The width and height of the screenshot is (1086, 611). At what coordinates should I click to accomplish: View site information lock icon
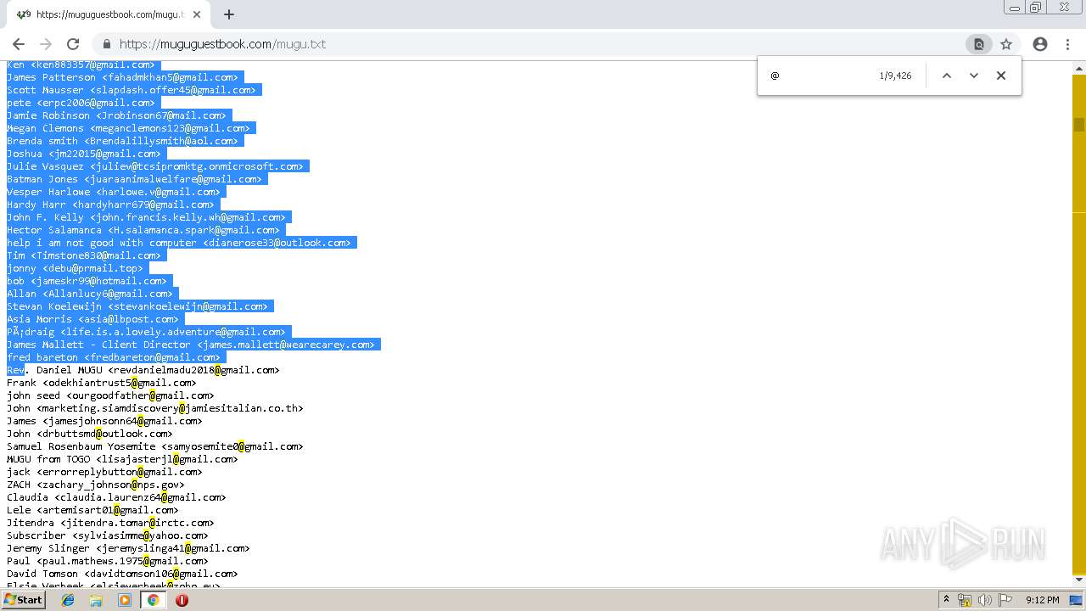(x=107, y=44)
